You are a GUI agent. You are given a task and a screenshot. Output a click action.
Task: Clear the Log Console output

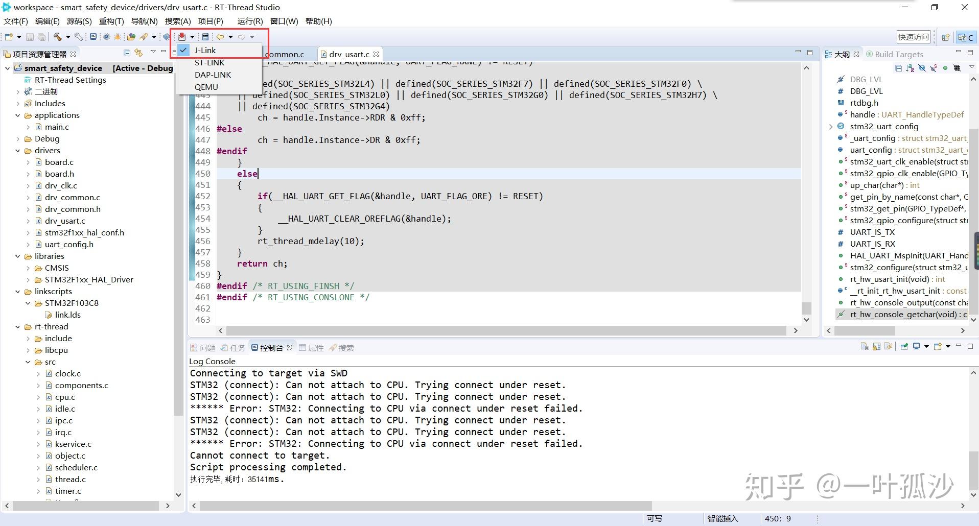[865, 347]
